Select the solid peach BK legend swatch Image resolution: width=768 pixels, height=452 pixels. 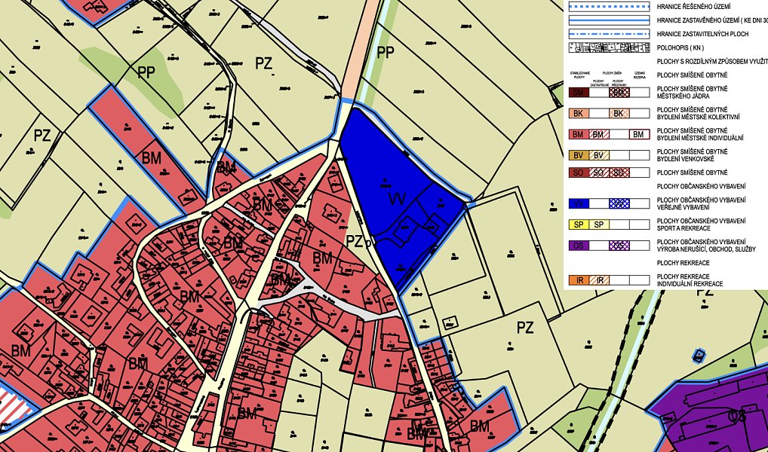click(x=579, y=114)
